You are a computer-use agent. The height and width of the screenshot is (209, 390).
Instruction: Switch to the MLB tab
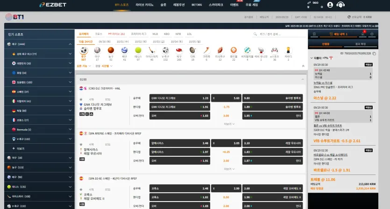(x=155, y=34)
